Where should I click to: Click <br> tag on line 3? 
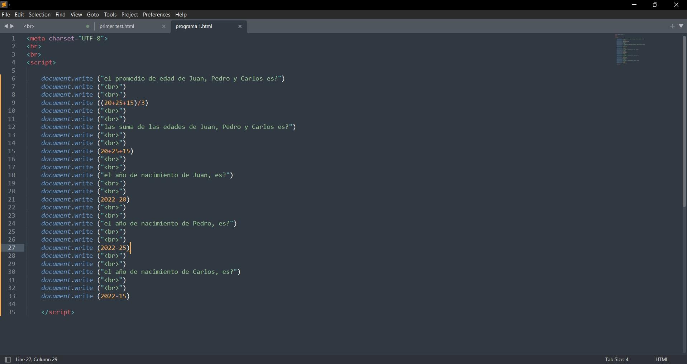tap(34, 54)
